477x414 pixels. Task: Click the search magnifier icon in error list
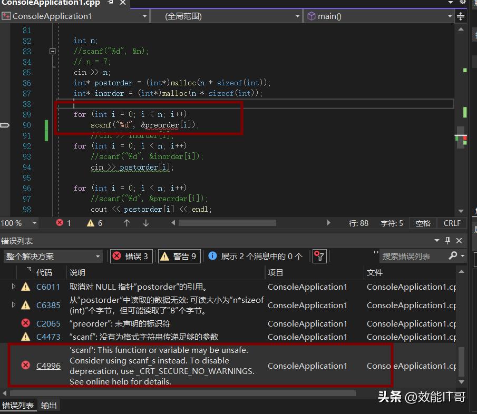click(453, 255)
